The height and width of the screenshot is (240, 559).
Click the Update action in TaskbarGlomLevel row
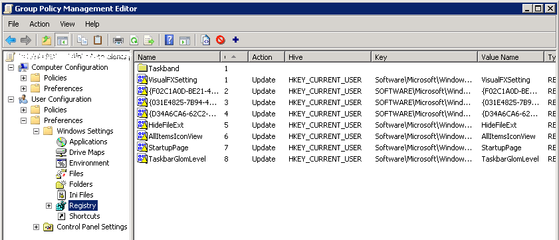coord(263,159)
